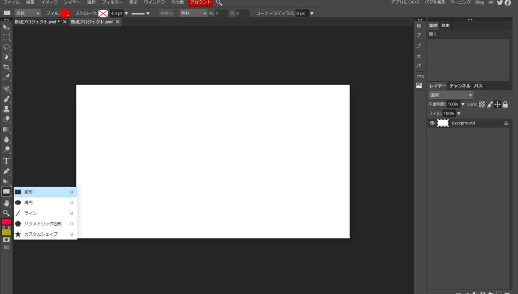
Task: Toggle lock transparent pixels checkerboard icon
Action: pos(482,104)
